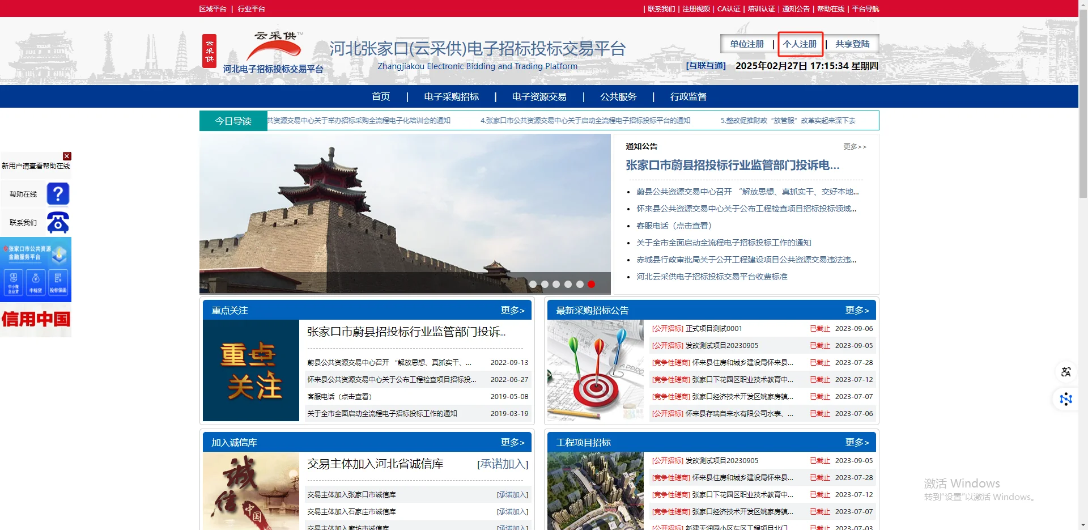Click the blue network-share icon on the right edge

coord(1066,400)
